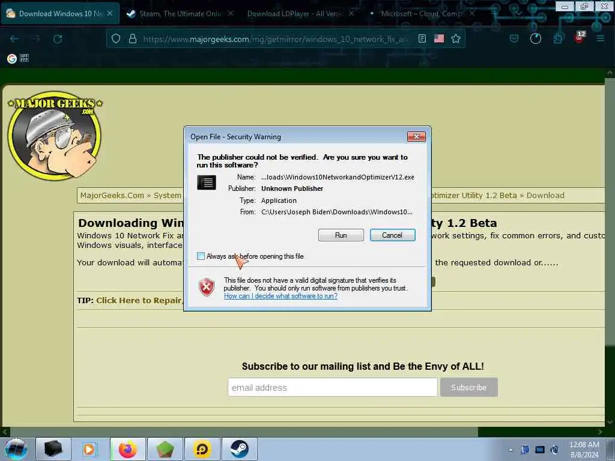Open the MajorGeeks.Com breadcrumb link
Screen dimensions: 615x461
pyautogui.click(x=112, y=195)
